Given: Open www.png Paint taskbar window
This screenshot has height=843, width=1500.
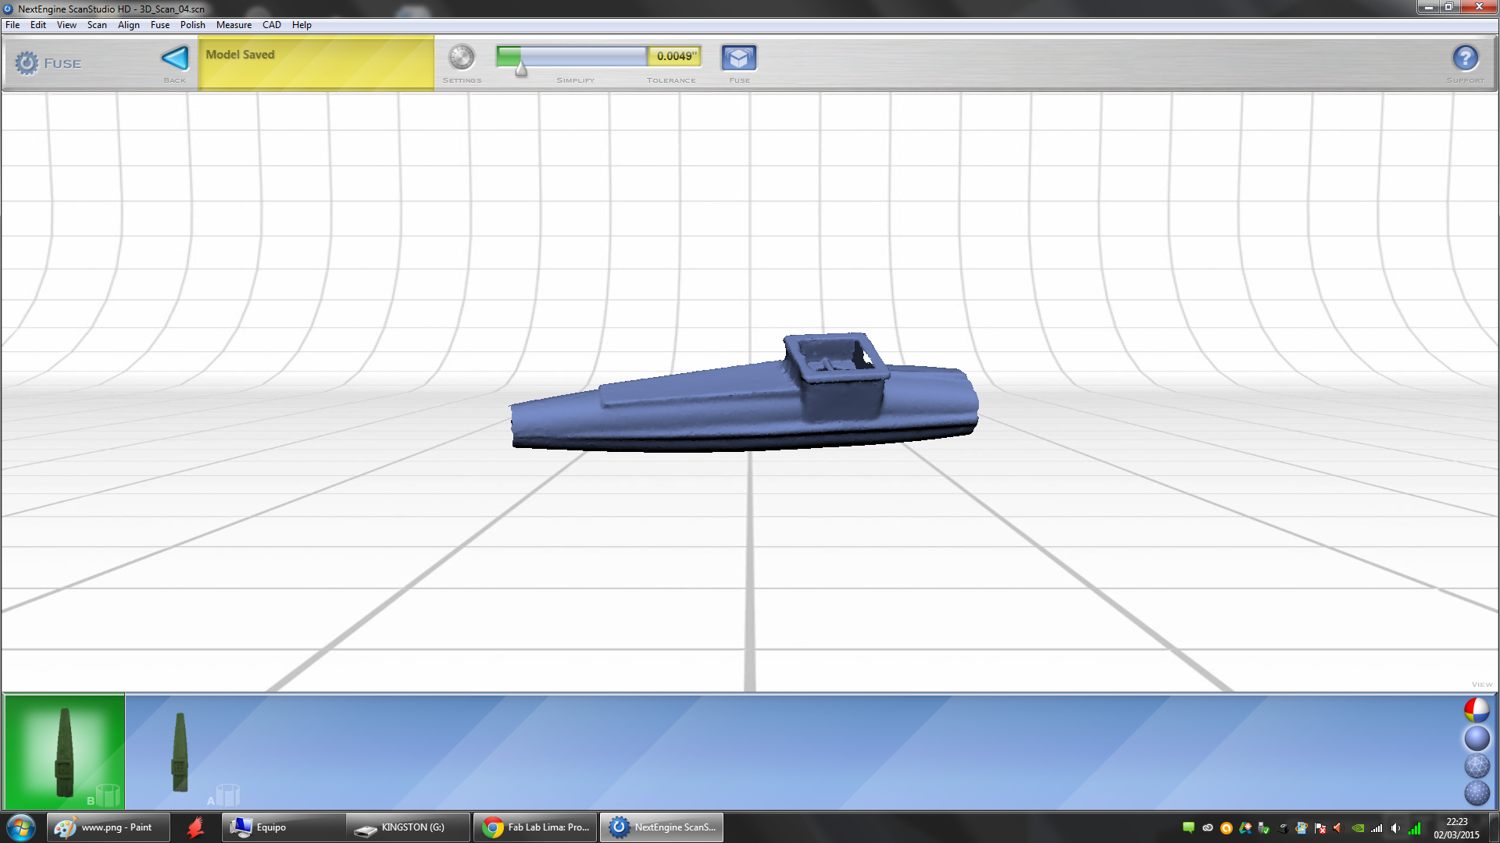Looking at the screenshot, I should click(109, 827).
